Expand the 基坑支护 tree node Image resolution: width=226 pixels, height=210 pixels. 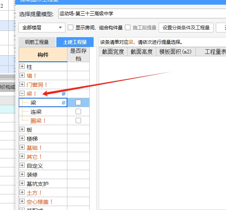click(x=22, y=183)
